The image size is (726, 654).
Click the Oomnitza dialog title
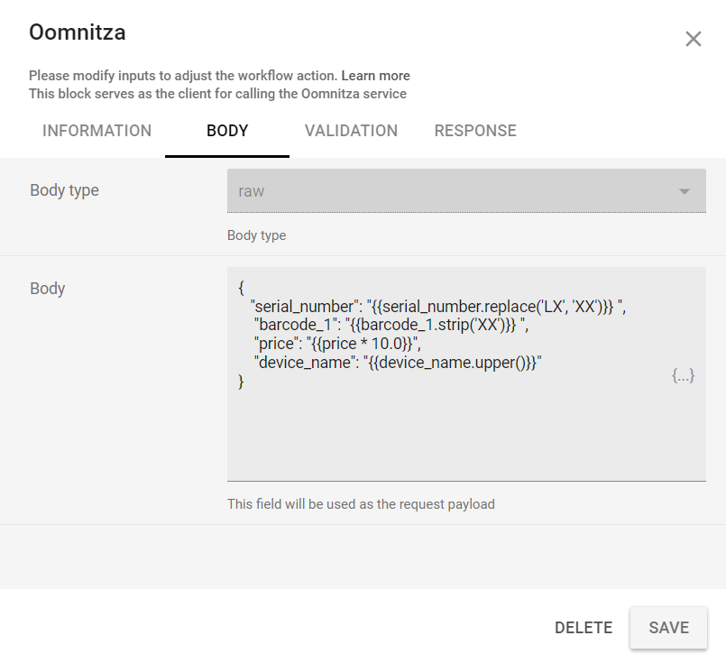(x=78, y=33)
